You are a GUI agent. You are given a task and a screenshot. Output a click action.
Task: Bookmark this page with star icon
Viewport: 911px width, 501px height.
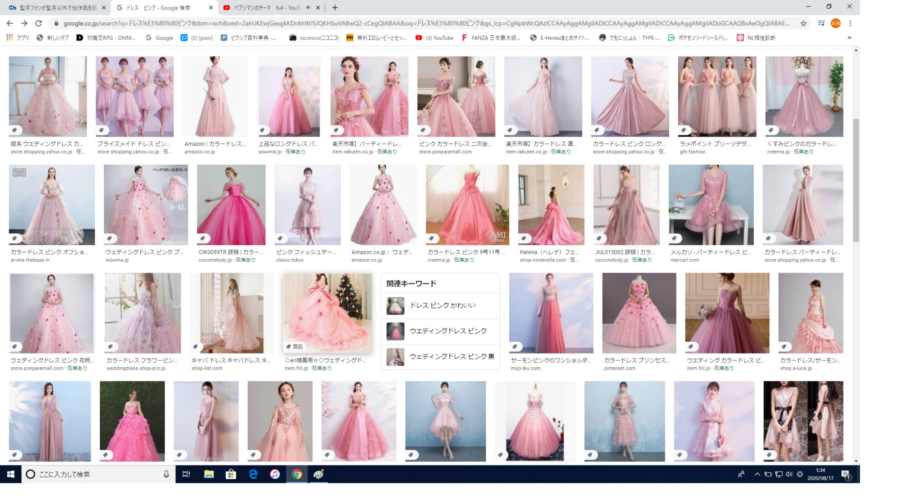click(x=804, y=23)
